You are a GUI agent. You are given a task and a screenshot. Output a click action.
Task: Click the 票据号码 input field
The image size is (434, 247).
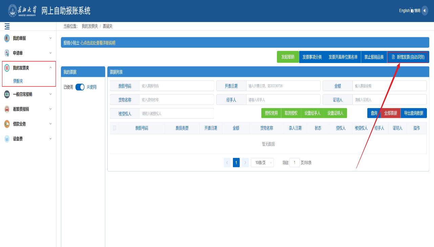(x=176, y=86)
